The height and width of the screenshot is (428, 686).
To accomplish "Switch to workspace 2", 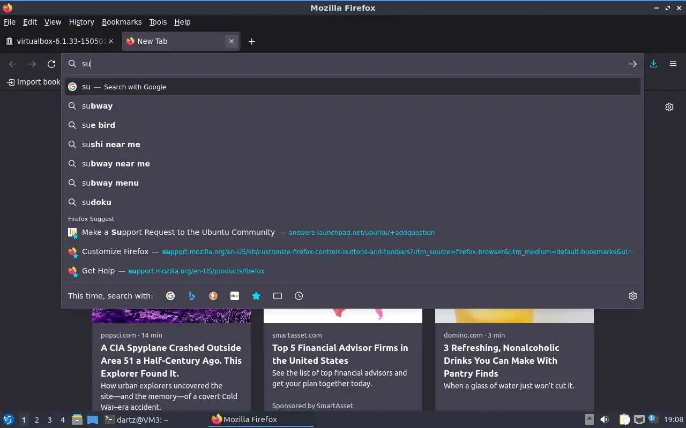I will click(x=36, y=420).
